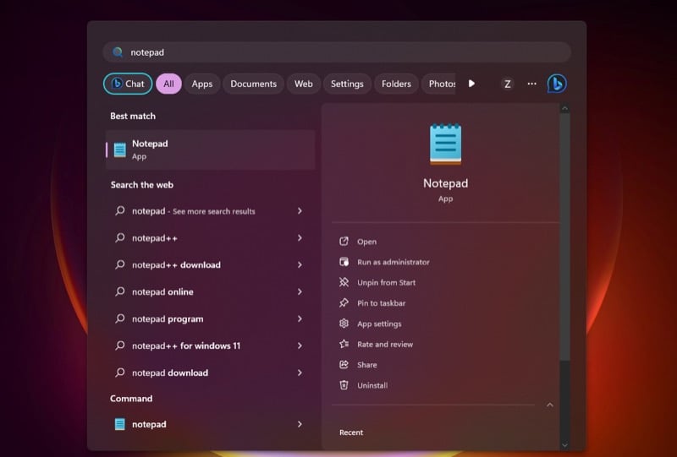Expand chevron beside 'notepad program'
The height and width of the screenshot is (457, 677).
coord(300,318)
